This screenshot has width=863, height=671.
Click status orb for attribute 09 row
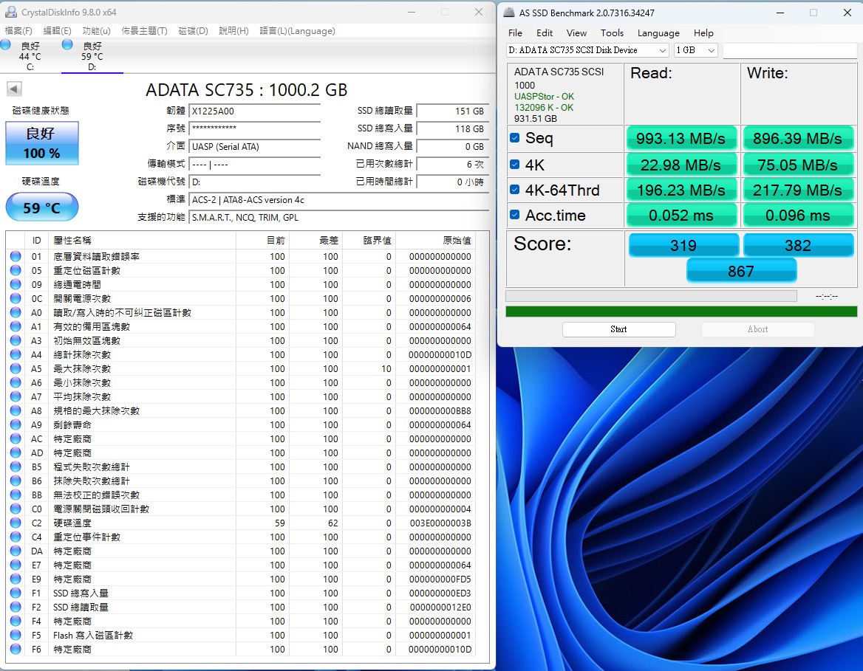point(16,284)
